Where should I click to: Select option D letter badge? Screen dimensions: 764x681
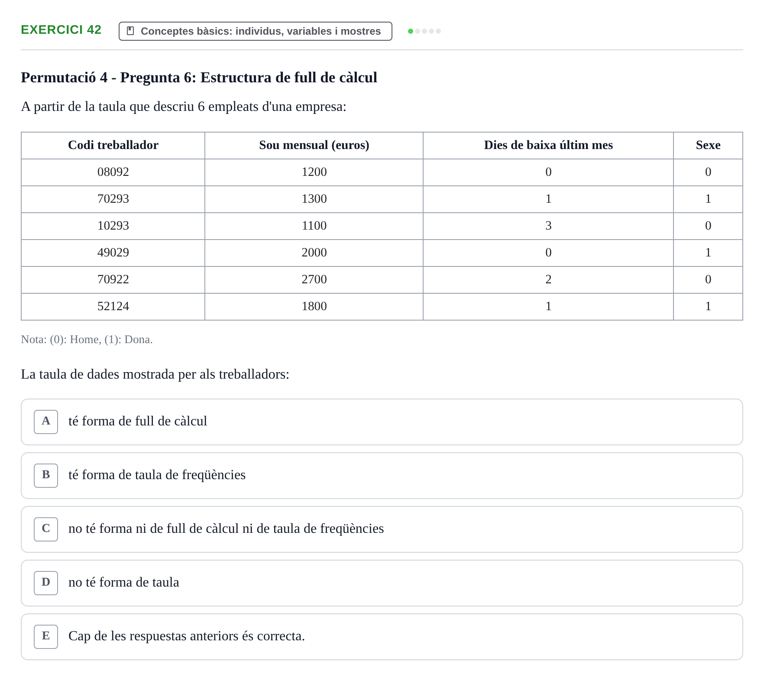pyautogui.click(x=46, y=583)
